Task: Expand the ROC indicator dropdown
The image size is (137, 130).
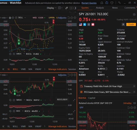Action: [23, 111]
